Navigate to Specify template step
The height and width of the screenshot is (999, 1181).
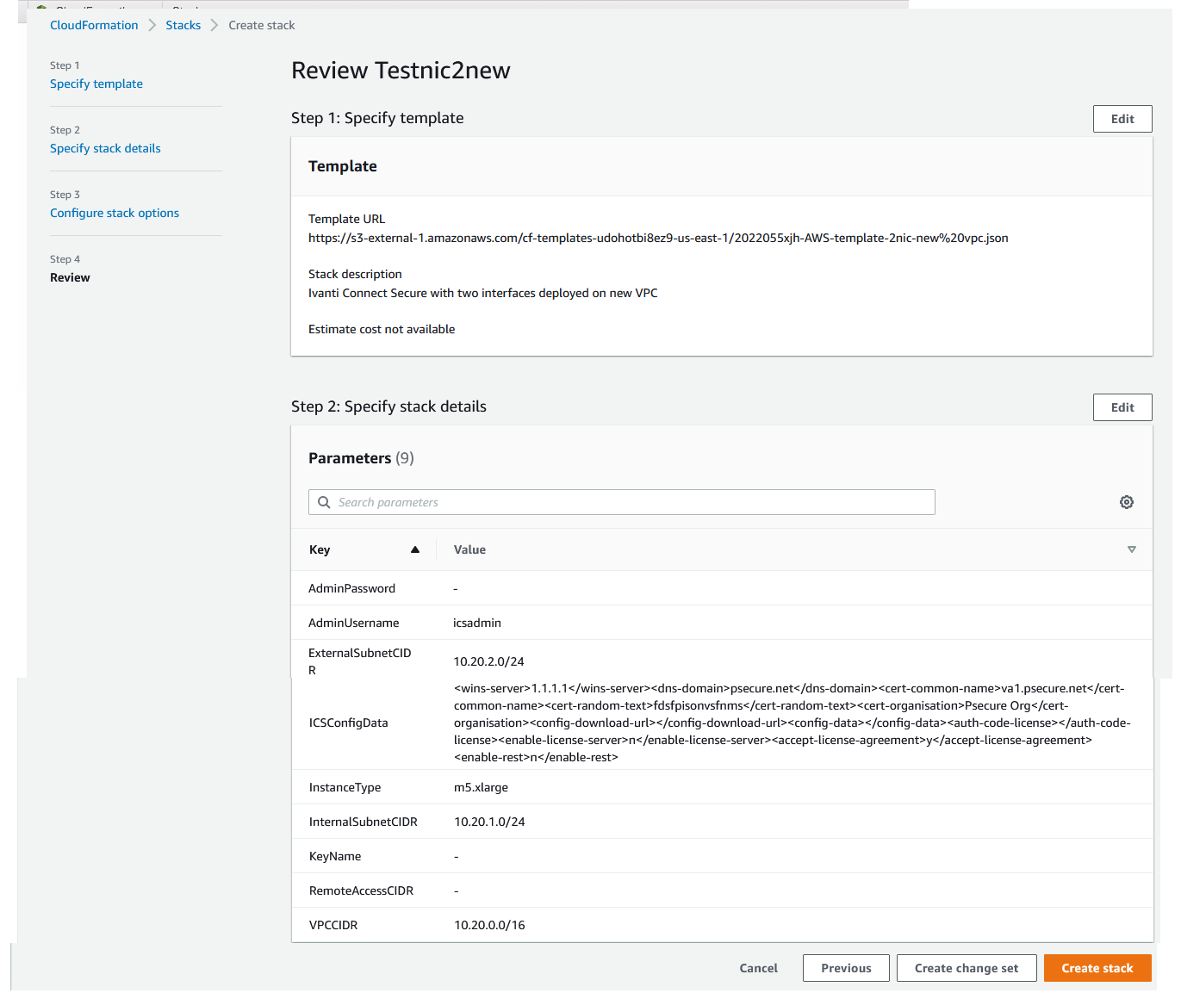[x=96, y=84]
